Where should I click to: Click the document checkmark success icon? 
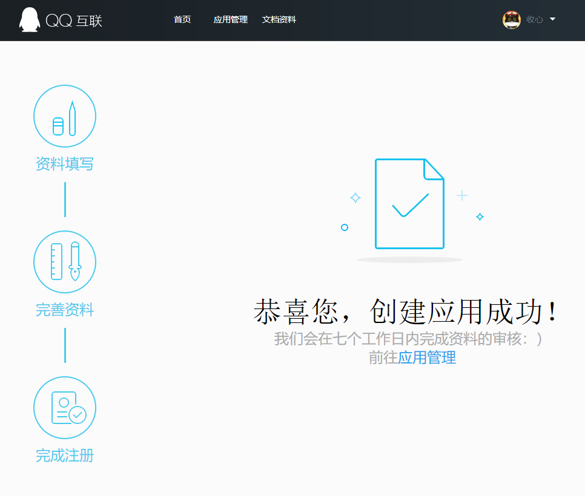tap(410, 204)
